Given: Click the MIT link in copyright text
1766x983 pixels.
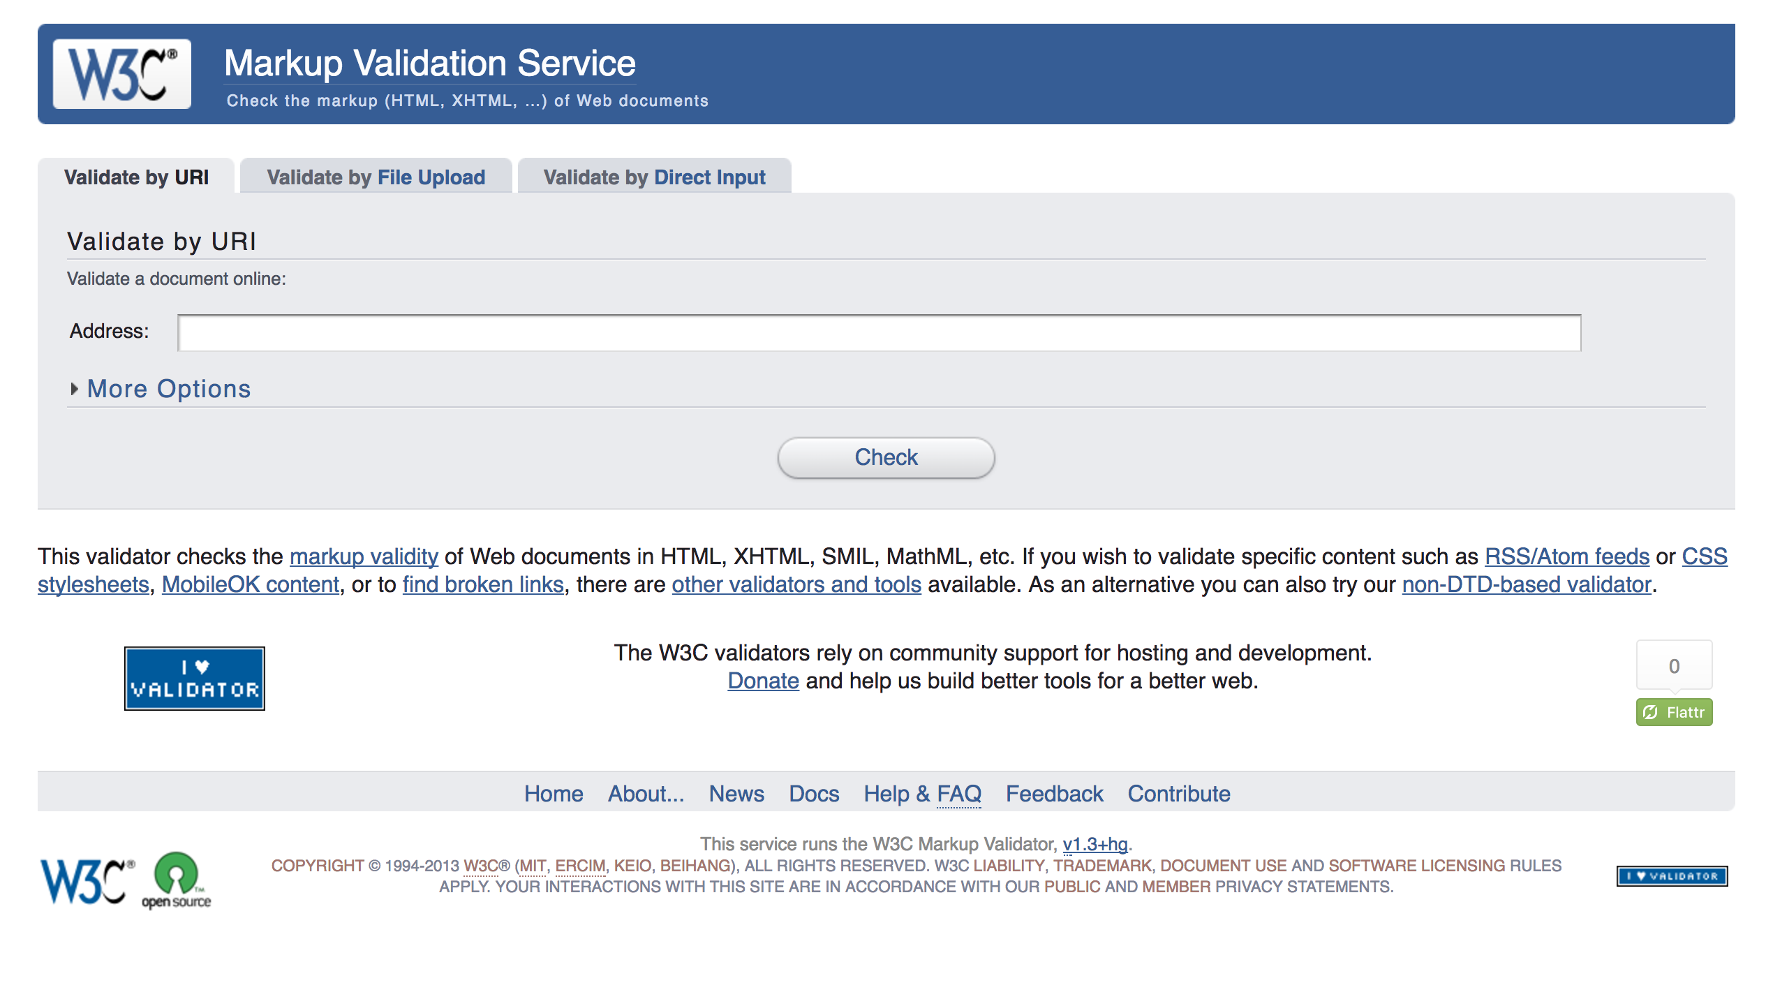Looking at the screenshot, I should tap(533, 866).
